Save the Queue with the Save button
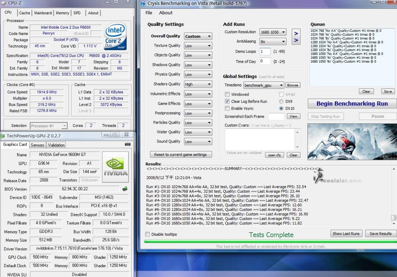The width and height of the screenshot is (397, 277). pyautogui.click(x=387, y=91)
